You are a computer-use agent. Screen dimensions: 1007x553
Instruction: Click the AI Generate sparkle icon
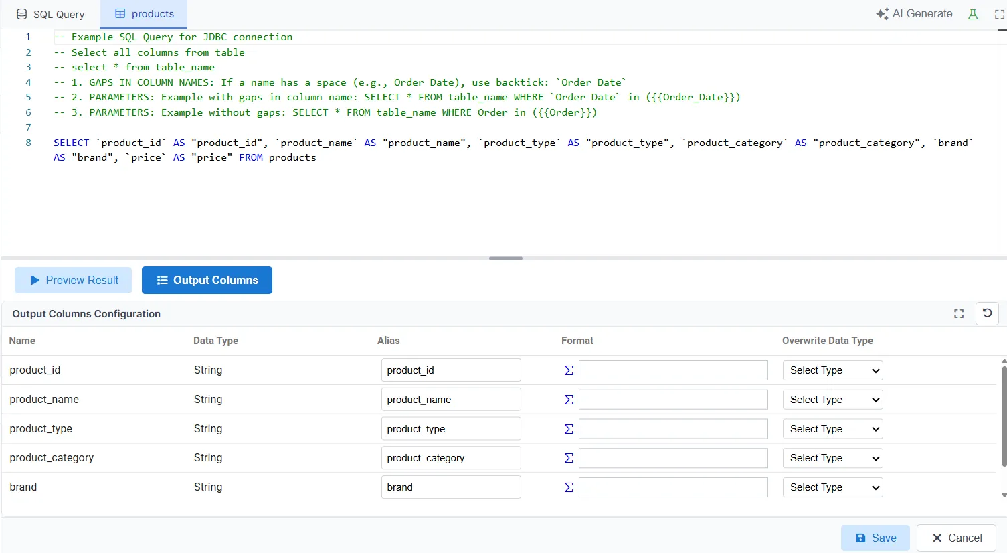click(x=879, y=13)
